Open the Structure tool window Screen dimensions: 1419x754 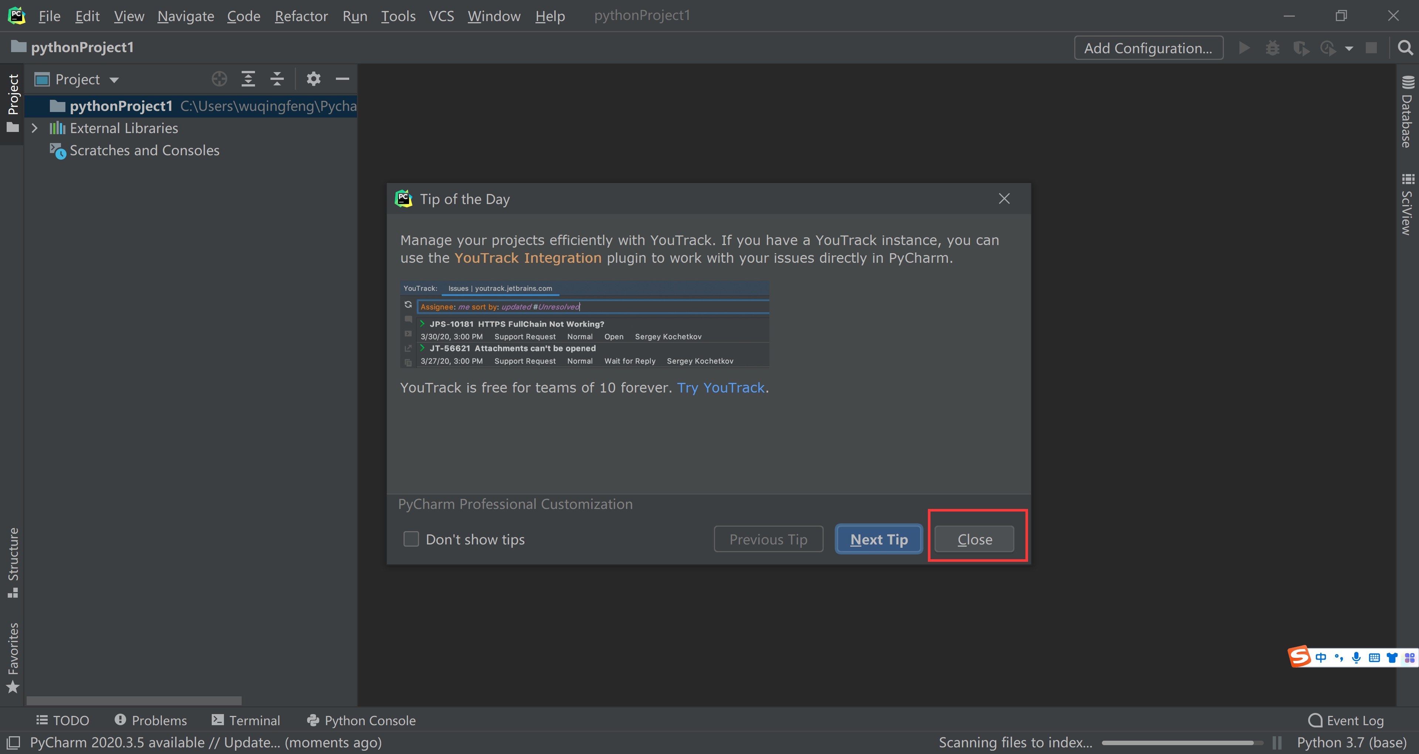pos(13,562)
